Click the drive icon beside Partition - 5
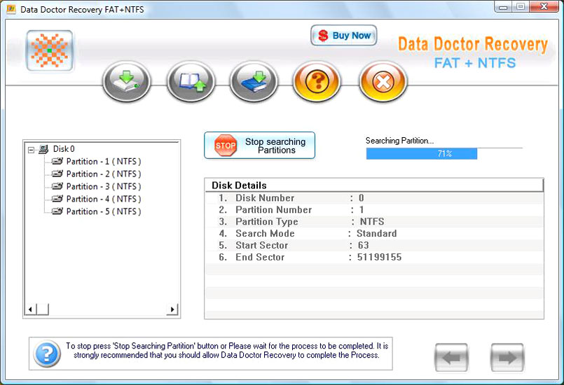The height and width of the screenshot is (385, 564). (57, 211)
